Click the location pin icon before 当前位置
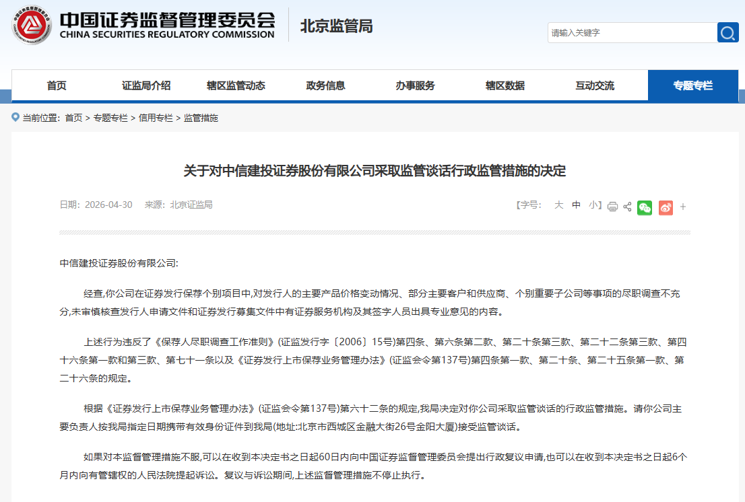745x502 pixels. coord(15,117)
